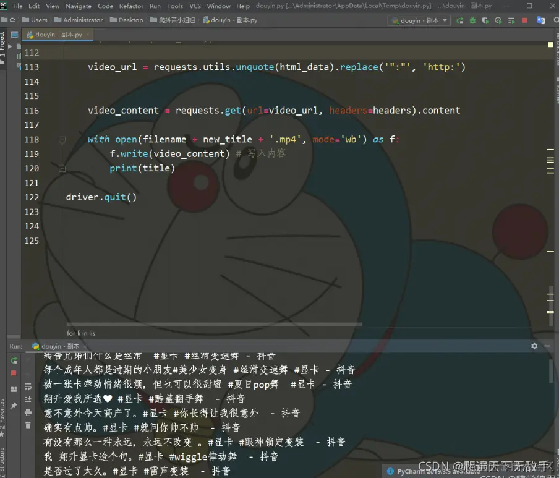Rerun program in the Run panel
This screenshot has width=559, height=478.
14,361
